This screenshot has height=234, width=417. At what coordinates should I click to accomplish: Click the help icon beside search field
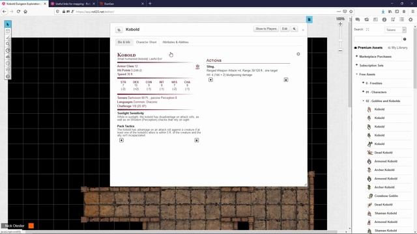405,39
